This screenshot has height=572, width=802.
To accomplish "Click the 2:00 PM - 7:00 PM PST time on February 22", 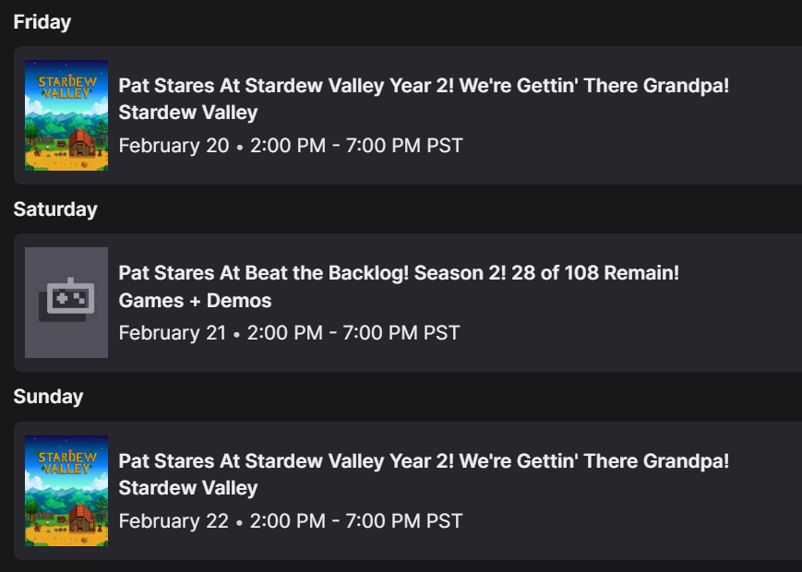I will [x=354, y=520].
